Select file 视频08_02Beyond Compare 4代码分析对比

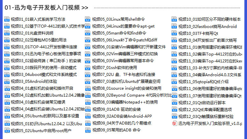coord(132,95)
